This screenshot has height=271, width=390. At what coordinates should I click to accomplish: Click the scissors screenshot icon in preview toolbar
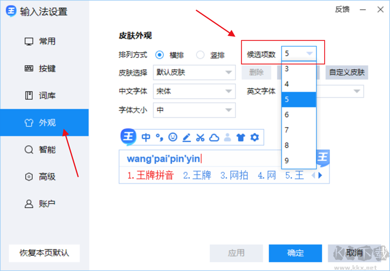pos(200,137)
